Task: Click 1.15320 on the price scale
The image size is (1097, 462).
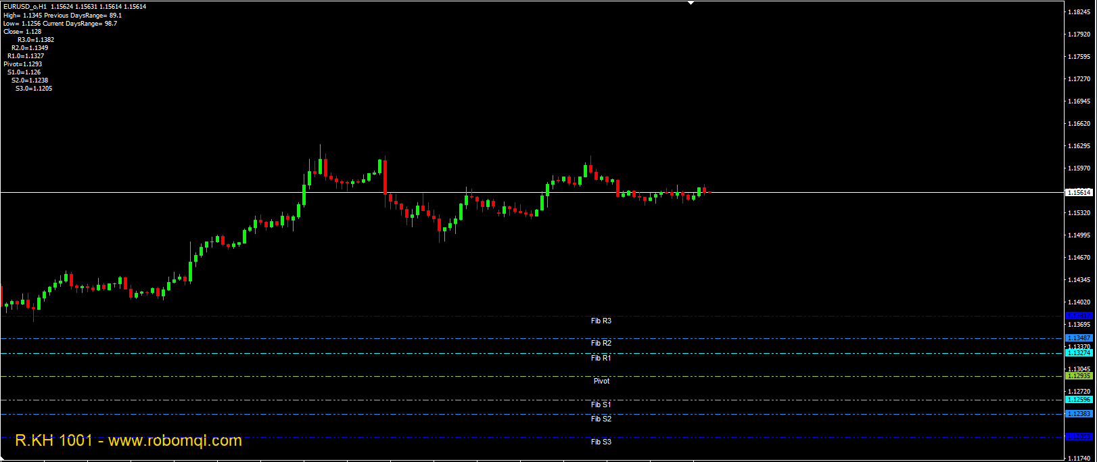Action: point(1079,213)
